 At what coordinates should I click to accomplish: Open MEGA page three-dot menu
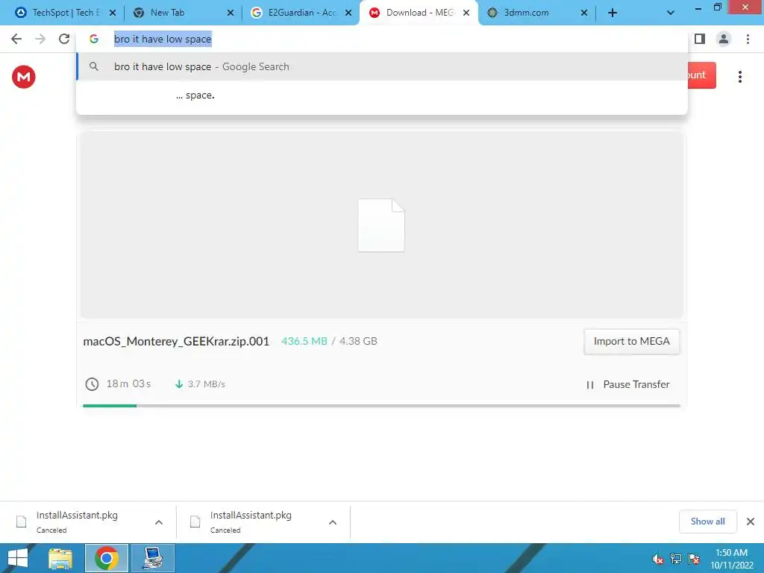(739, 77)
